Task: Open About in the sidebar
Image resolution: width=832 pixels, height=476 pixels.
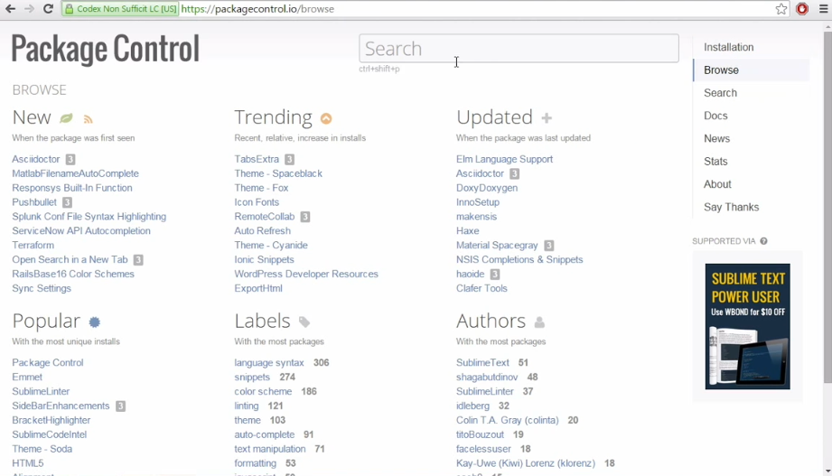Action: (x=717, y=184)
